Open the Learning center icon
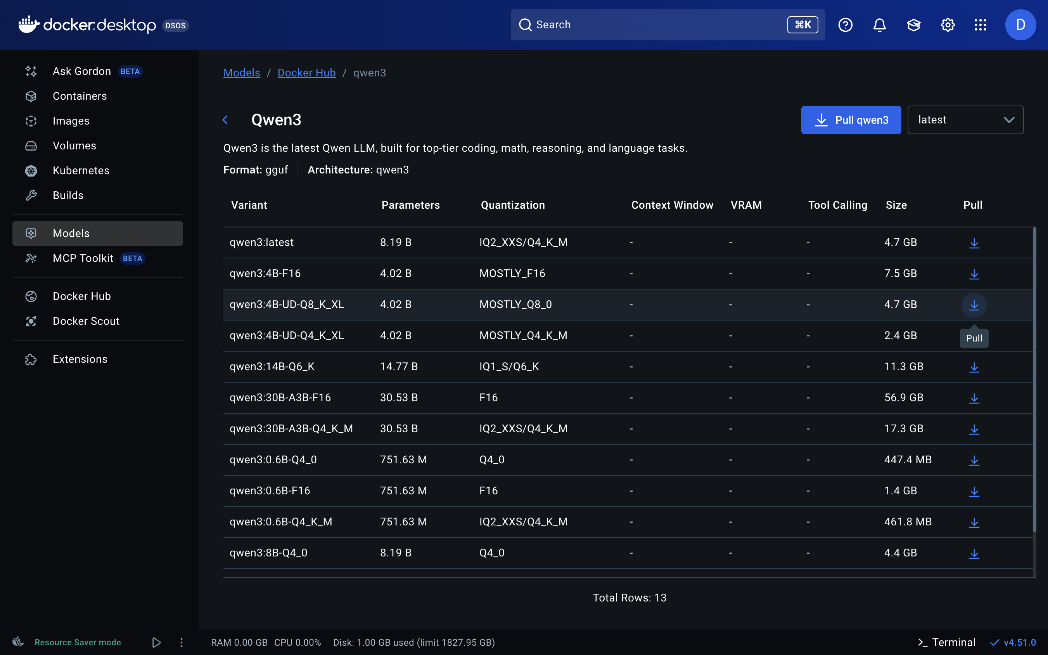The image size is (1048, 655). coord(913,25)
